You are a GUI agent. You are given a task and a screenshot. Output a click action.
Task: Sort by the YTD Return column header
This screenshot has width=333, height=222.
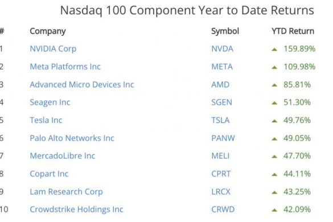[293, 31]
